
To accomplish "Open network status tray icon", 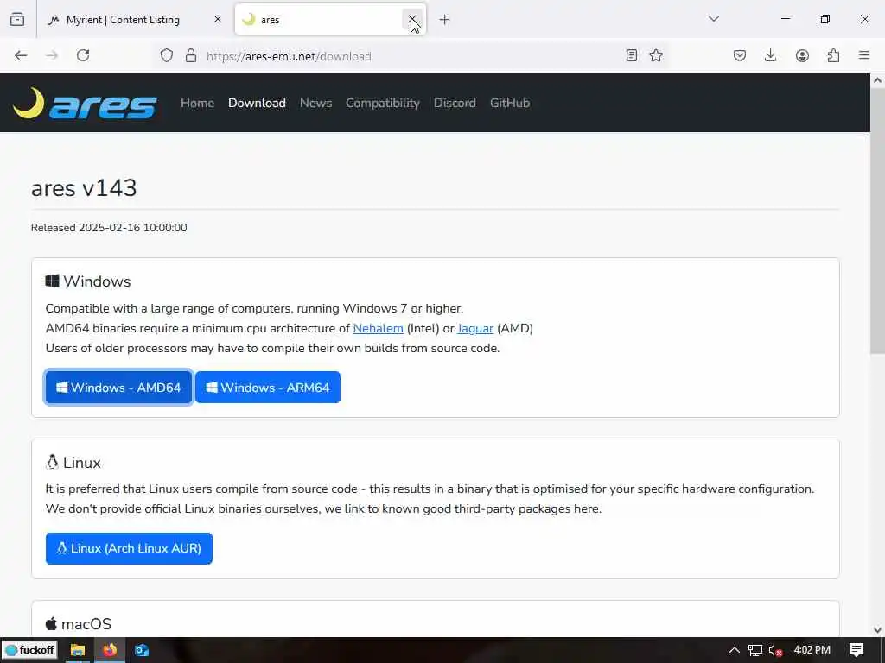I will (x=755, y=650).
